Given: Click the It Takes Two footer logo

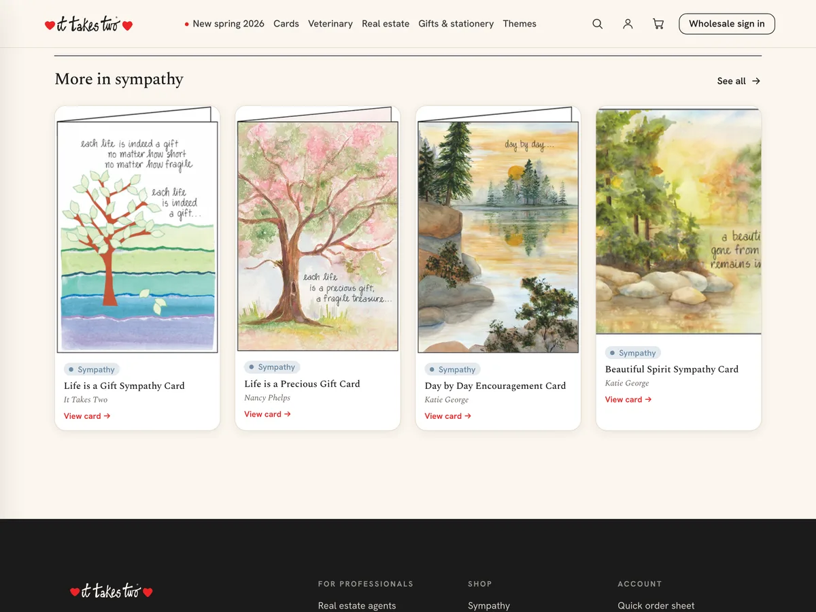Looking at the screenshot, I should coord(112,591).
